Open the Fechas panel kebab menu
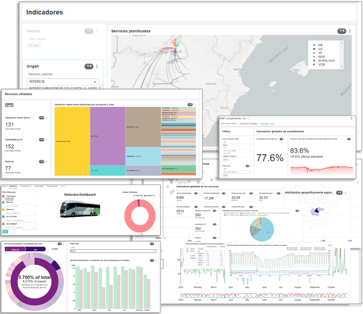The image size is (363, 314). pos(97,31)
